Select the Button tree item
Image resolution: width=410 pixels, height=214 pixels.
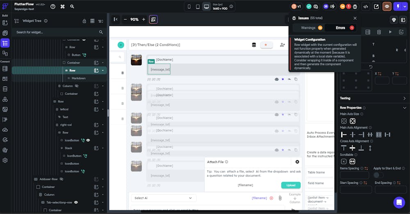(x=76, y=55)
